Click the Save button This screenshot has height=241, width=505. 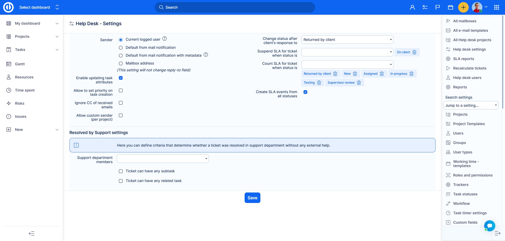click(252, 198)
